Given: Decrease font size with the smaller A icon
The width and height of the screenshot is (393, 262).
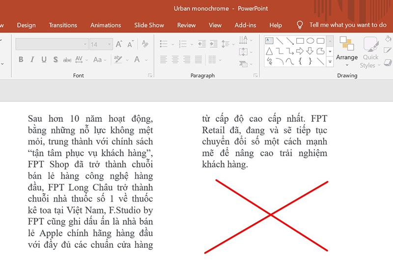Looking at the screenshot, I should tap(130, 44).
